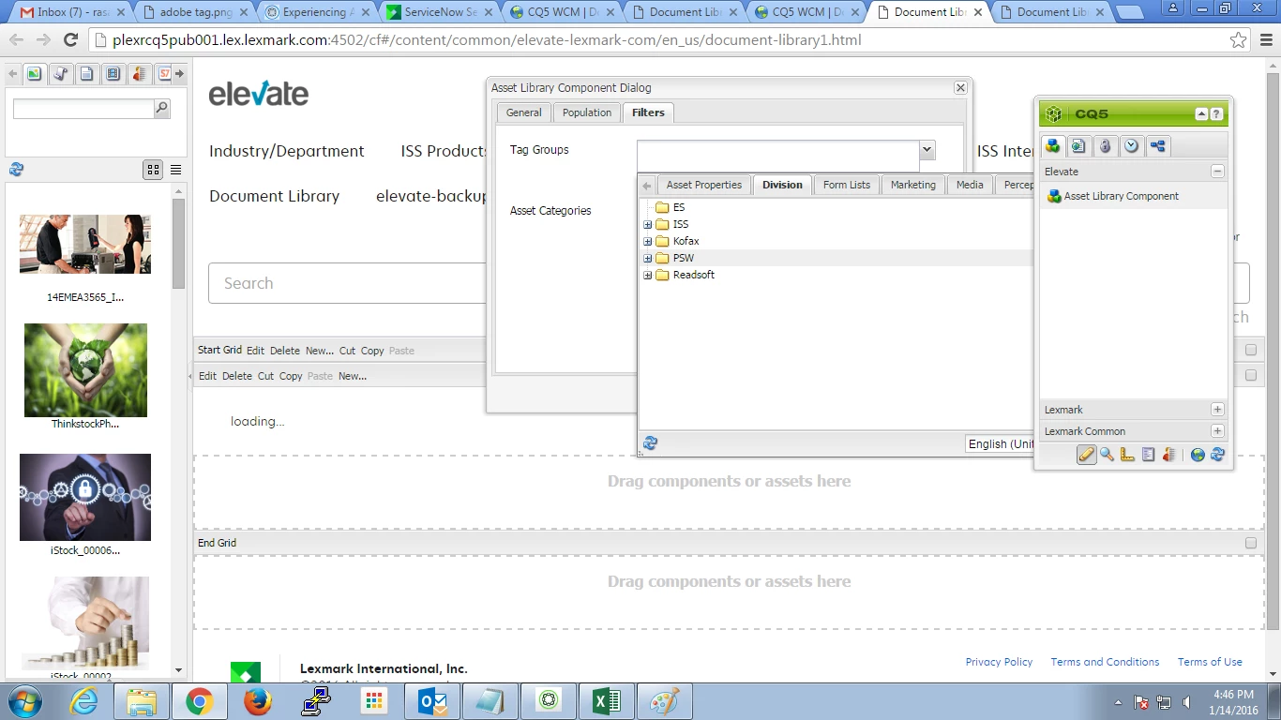This screenshot has height=720, width=1281.
Task: Open the Asset Properties tag namespace tab
Action: point(704,185)
